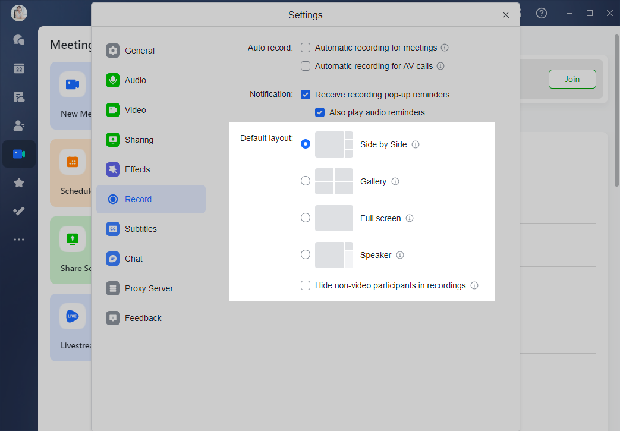620x431 pixels.
Task: Select the meetings camera icon in left bar
Action: (x=18, y=154)
